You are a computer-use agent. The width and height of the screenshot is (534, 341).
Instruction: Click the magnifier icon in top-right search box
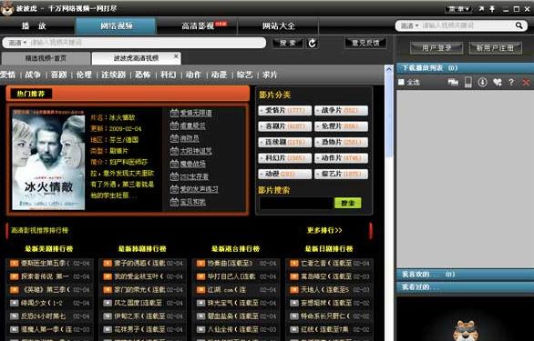[519, 25]
